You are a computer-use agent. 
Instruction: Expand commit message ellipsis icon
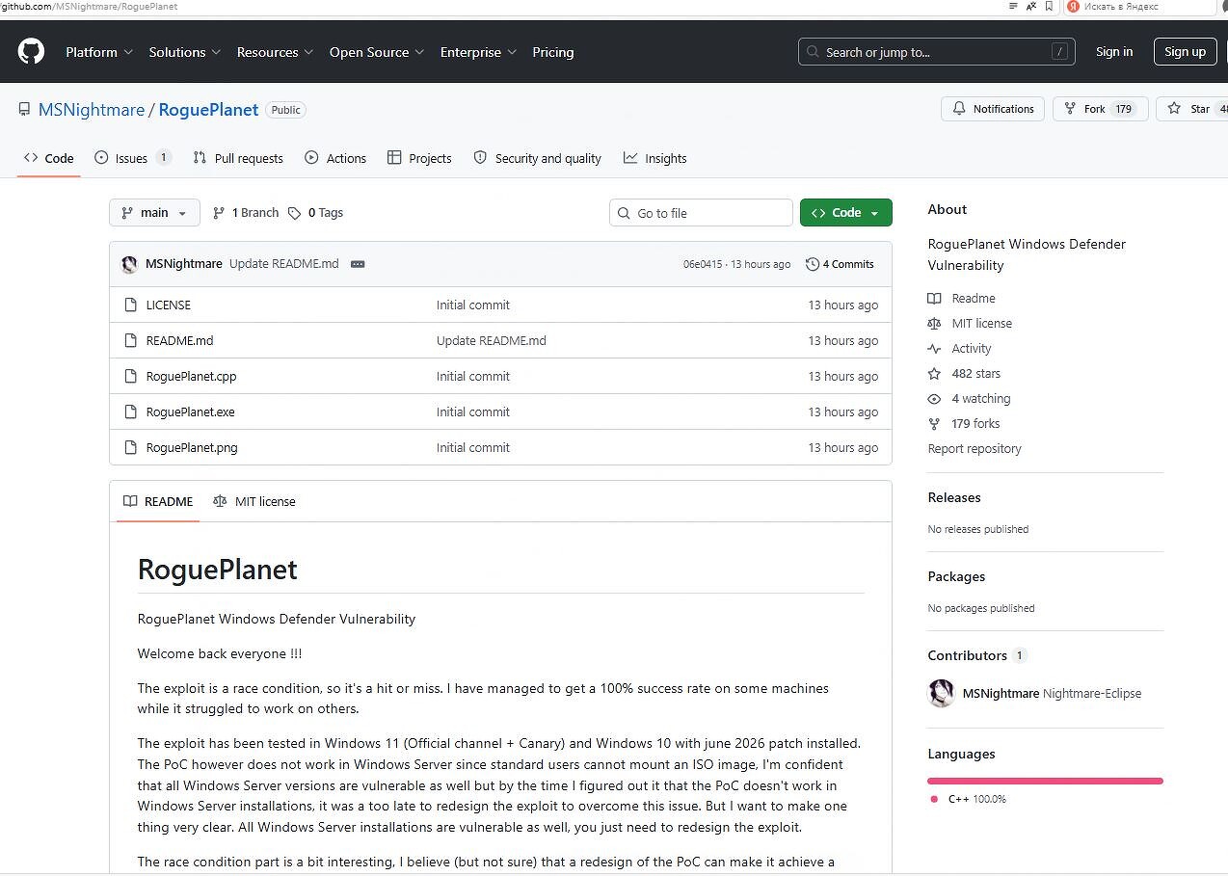point(358,264)
